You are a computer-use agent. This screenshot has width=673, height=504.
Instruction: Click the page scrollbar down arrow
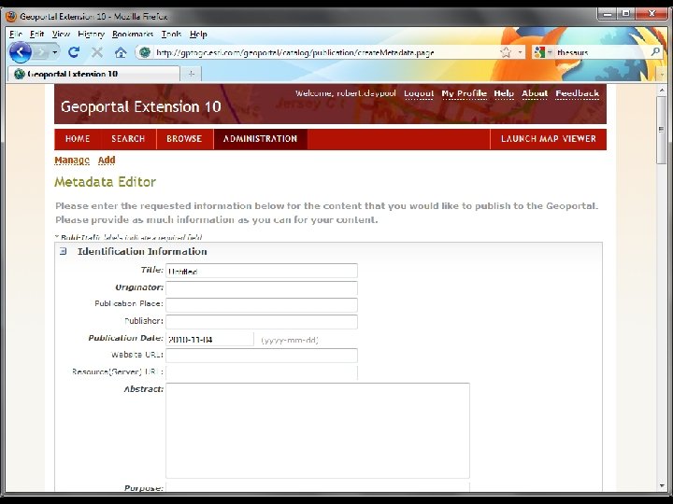click(x=662, y=485)
